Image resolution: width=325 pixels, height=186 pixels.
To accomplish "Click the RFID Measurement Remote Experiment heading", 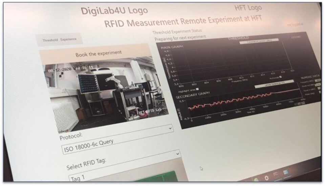I will (183, 21).
